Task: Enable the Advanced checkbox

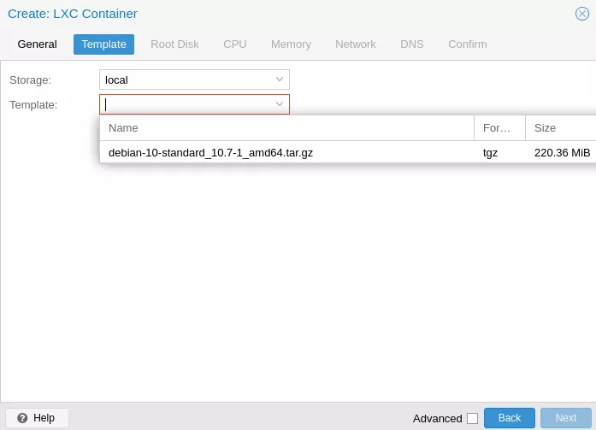Action: [x=473, y=418]
